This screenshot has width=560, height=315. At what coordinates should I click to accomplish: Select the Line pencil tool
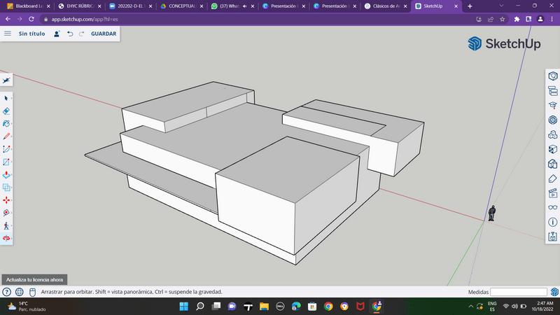click(6, 136)
